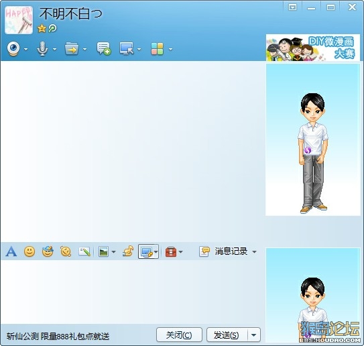The width and height of the screenshot is (364, 346).
Task: Open the music sharing note icon
Action: click(128, 251)
